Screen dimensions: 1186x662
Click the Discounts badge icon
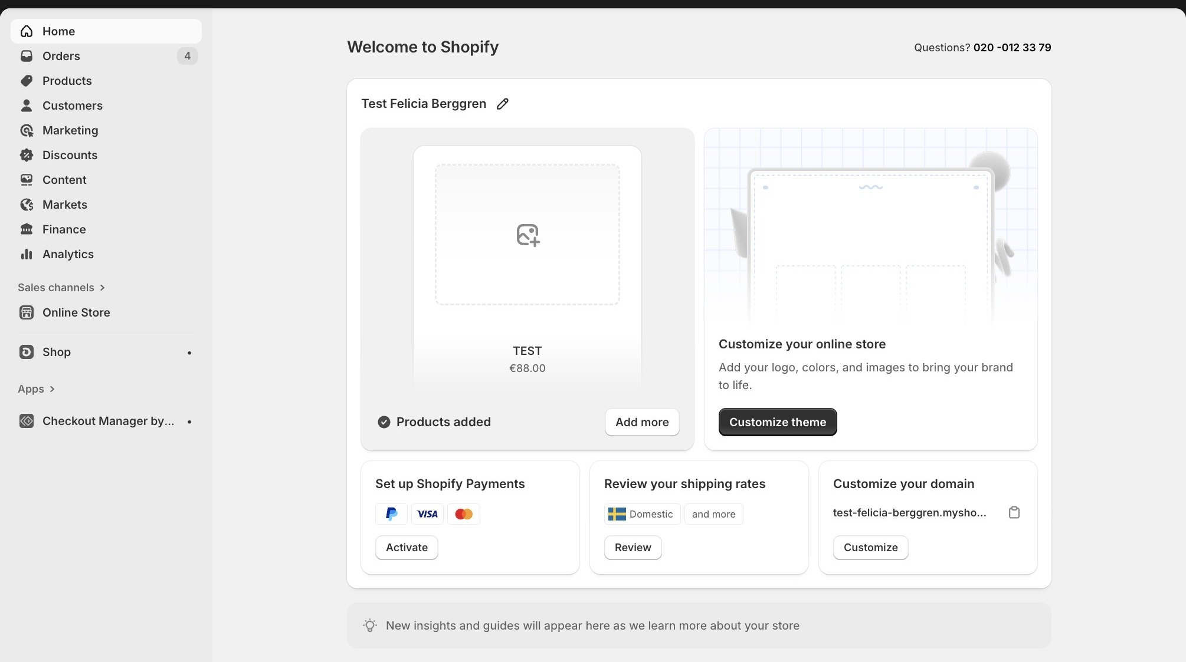click(27, 155)
